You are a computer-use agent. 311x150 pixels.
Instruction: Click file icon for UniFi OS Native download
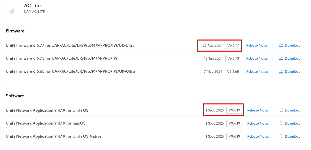[281, 136]
